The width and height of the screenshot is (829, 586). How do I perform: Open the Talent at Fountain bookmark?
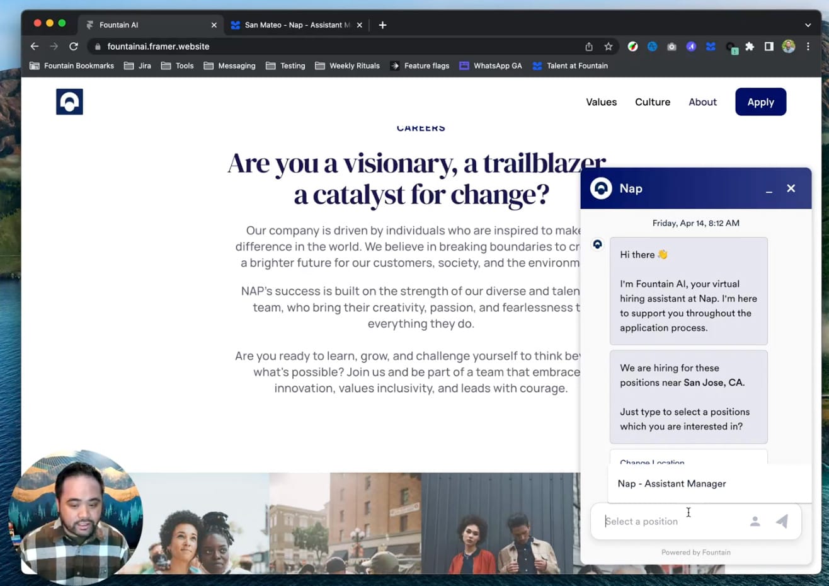[x=570, y=66]
